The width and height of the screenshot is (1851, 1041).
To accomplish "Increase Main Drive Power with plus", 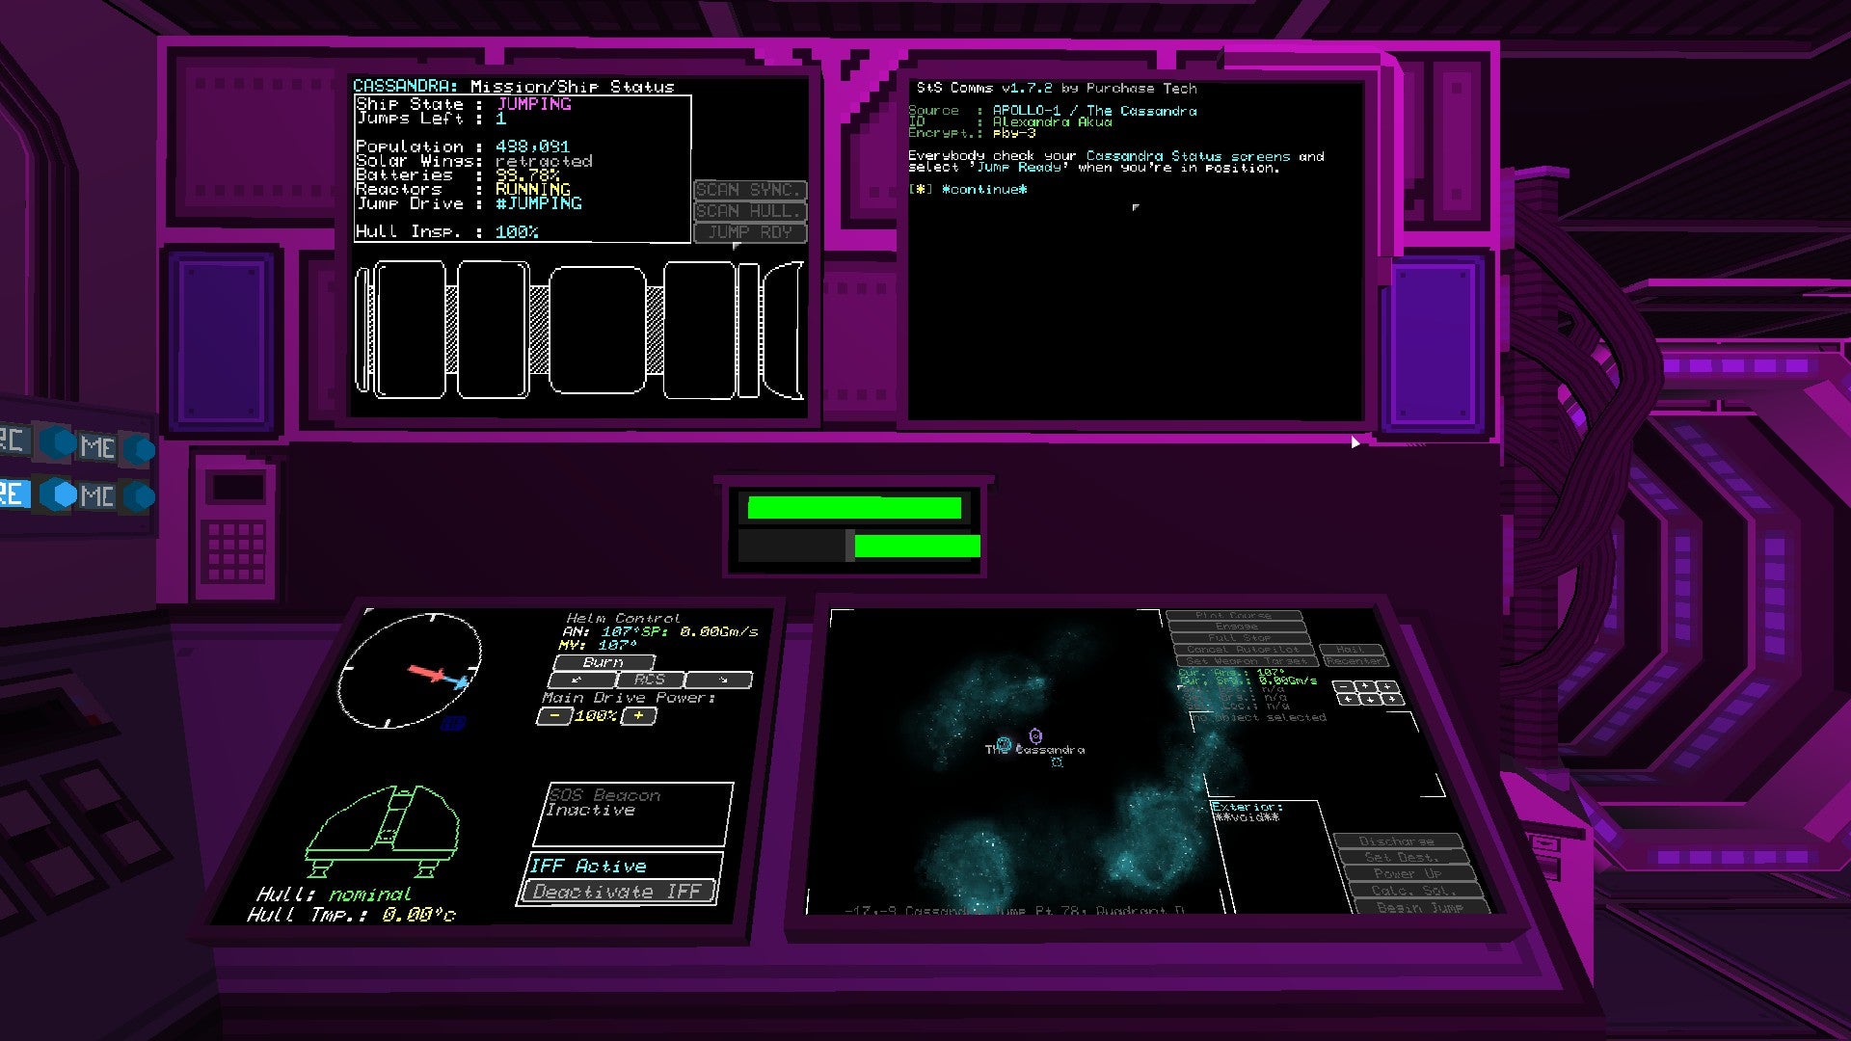I will coord(638,716).
